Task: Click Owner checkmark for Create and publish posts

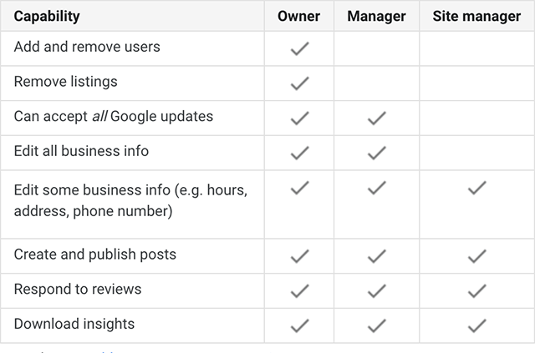Action: (299, 256)
